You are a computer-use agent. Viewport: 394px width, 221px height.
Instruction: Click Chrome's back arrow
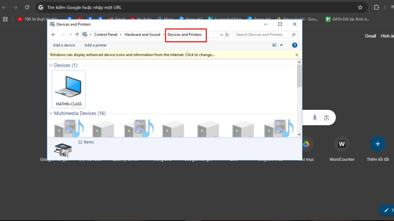(x=4, y=7)
